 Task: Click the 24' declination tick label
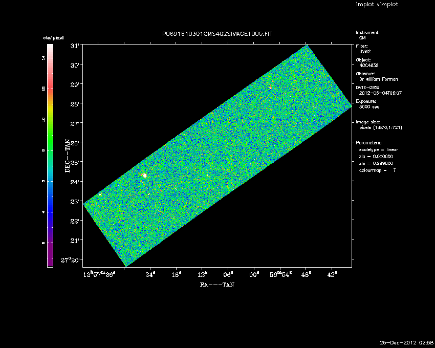pos(75,182)
